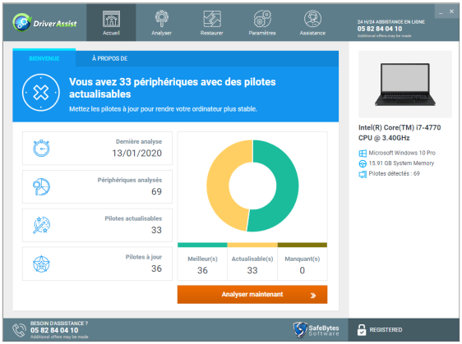Screen dimensions: 462x344
Task: Click the Pilotes à jour star icon
Action: pos(41,264)
